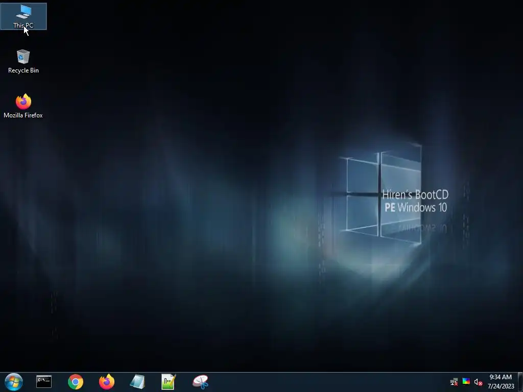Open the Snipping Tool taskbar icon
This screenshot has height=392, width=523.
tap(200, 382)
